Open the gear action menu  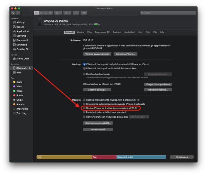pos(67,13)
